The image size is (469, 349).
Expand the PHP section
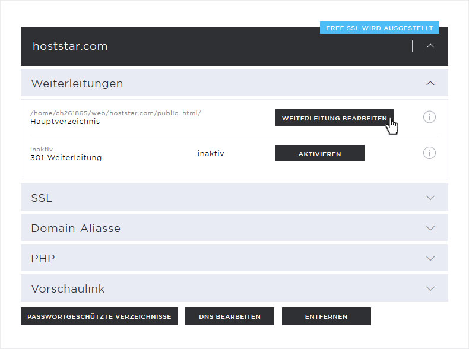point(430,258)
